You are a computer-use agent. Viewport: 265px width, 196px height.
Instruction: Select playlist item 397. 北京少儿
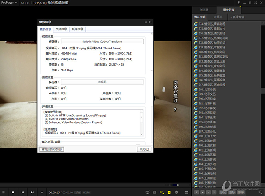point(204,131)
